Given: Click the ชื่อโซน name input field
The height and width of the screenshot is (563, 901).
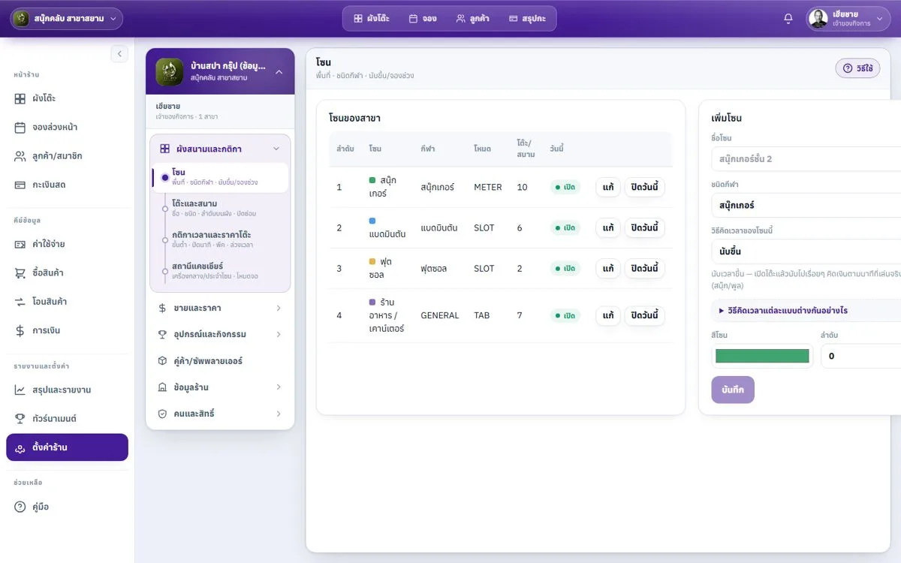Looking at the screenshot, I should point(806,159).
